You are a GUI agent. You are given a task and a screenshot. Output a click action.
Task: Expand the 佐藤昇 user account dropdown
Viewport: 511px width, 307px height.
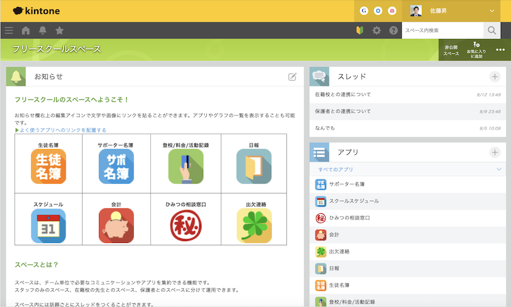click(x=492, y=11)
